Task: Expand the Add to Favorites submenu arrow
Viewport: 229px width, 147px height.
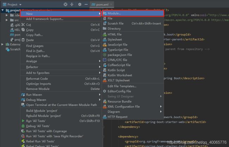Action: [100, 73]
